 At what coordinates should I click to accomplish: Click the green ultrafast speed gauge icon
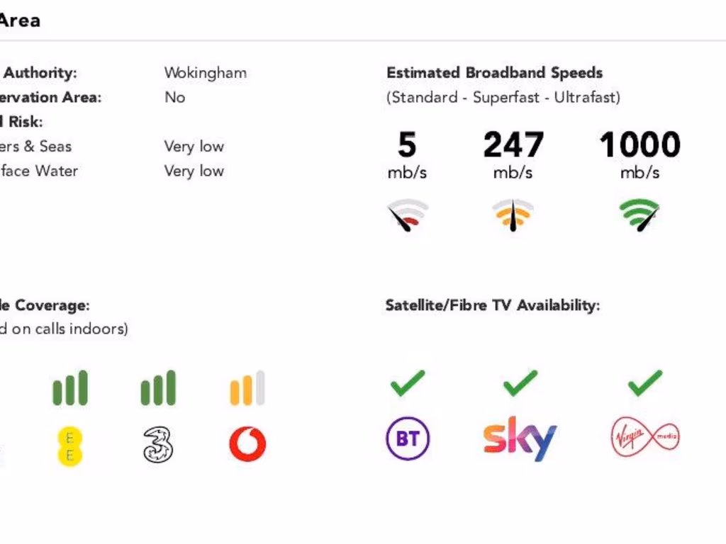pyautogui.click(x=640, y=215)
